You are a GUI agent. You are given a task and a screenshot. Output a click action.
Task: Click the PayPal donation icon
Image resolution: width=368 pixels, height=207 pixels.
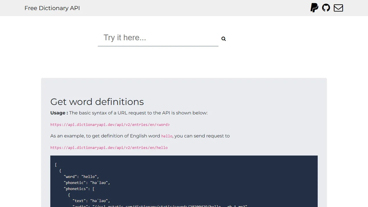[x=314, y=8]
